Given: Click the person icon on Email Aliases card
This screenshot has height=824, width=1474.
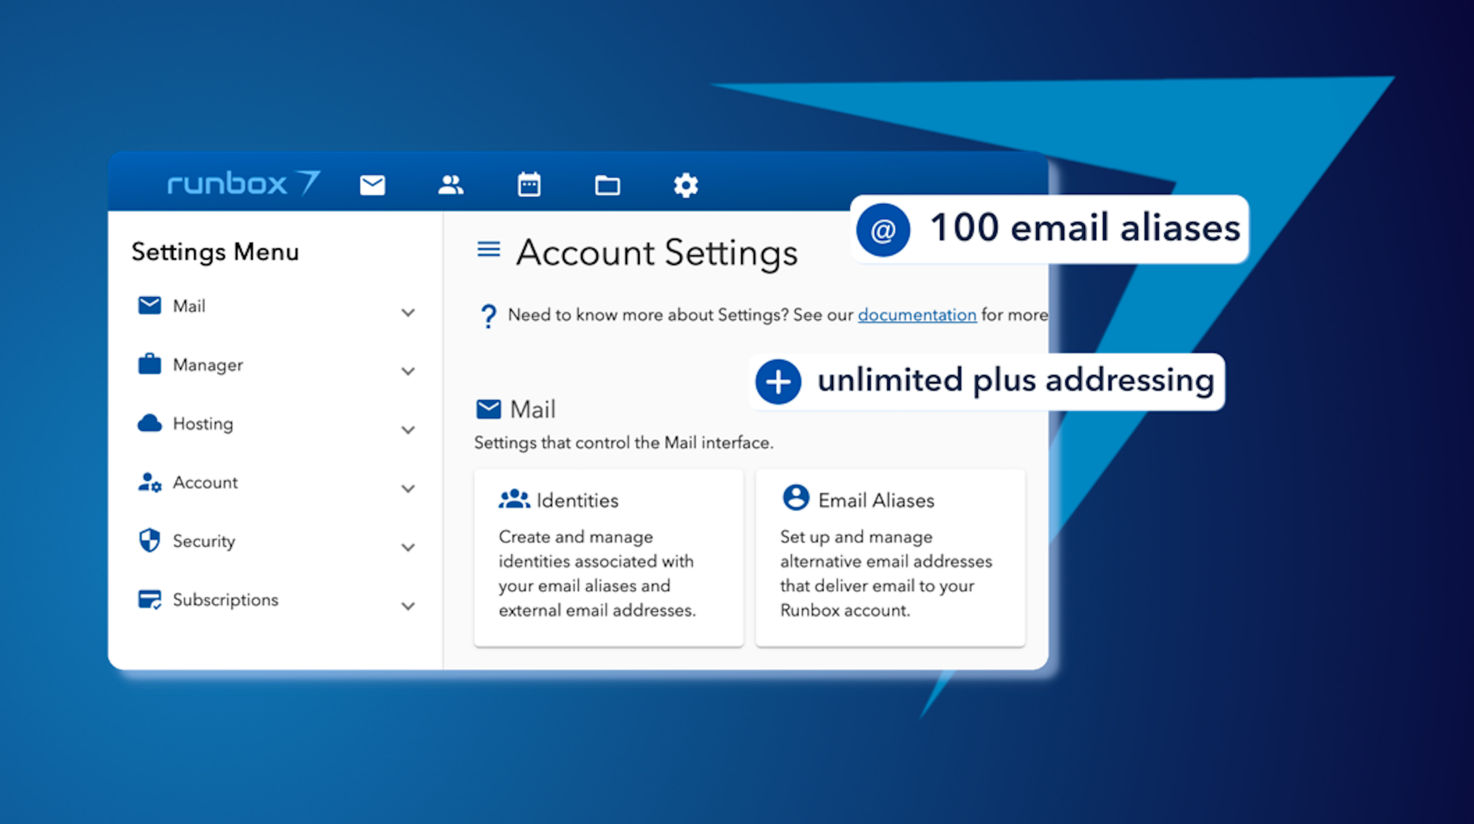Looking at the screenshot, I should click(x=796, y=497).
